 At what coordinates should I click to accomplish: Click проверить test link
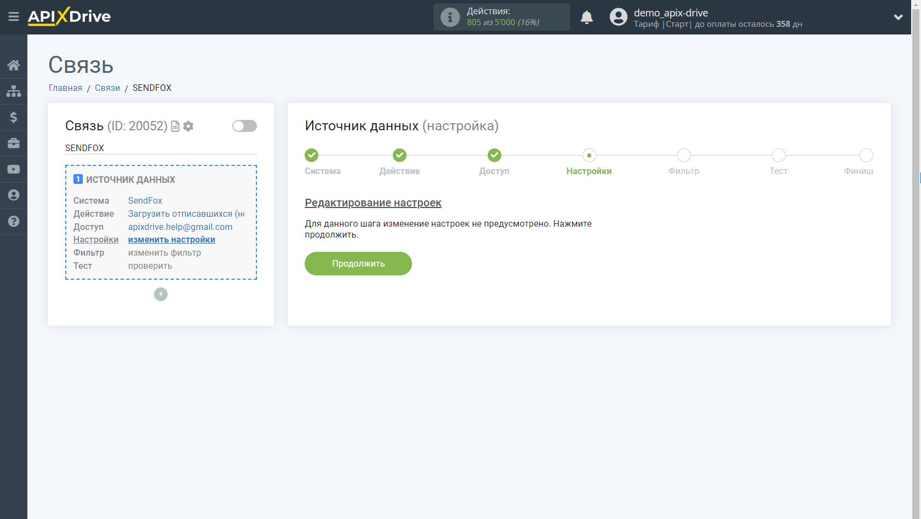click(150, 266)
